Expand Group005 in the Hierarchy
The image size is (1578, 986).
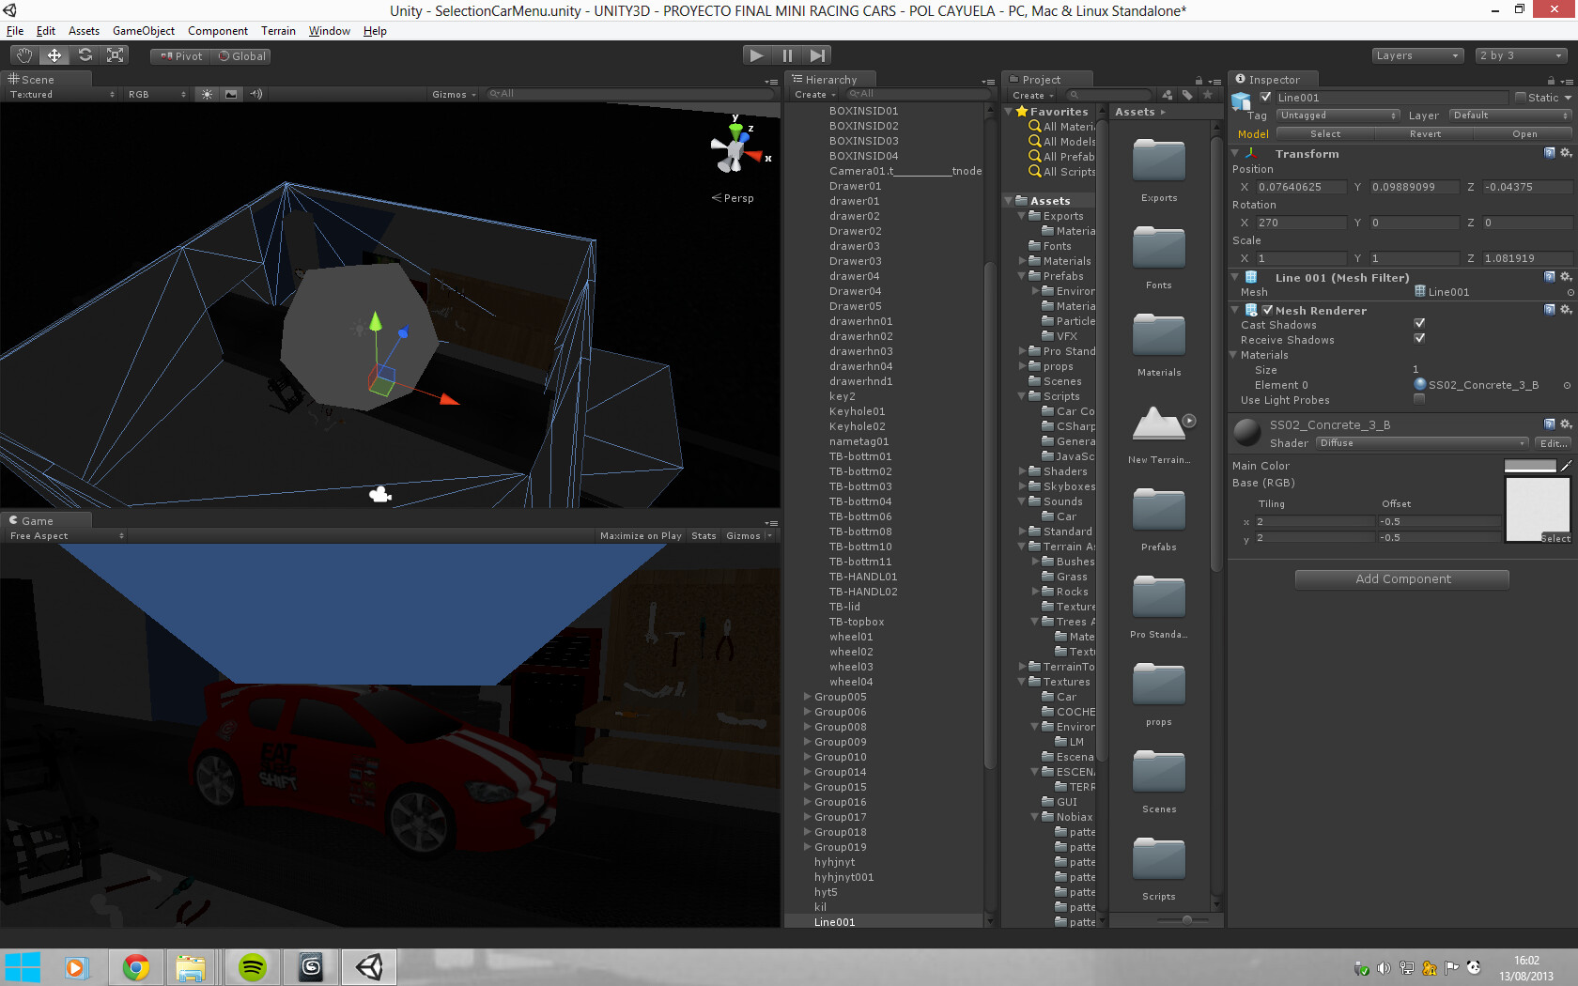pyautogui.click(x=808, y=697)
